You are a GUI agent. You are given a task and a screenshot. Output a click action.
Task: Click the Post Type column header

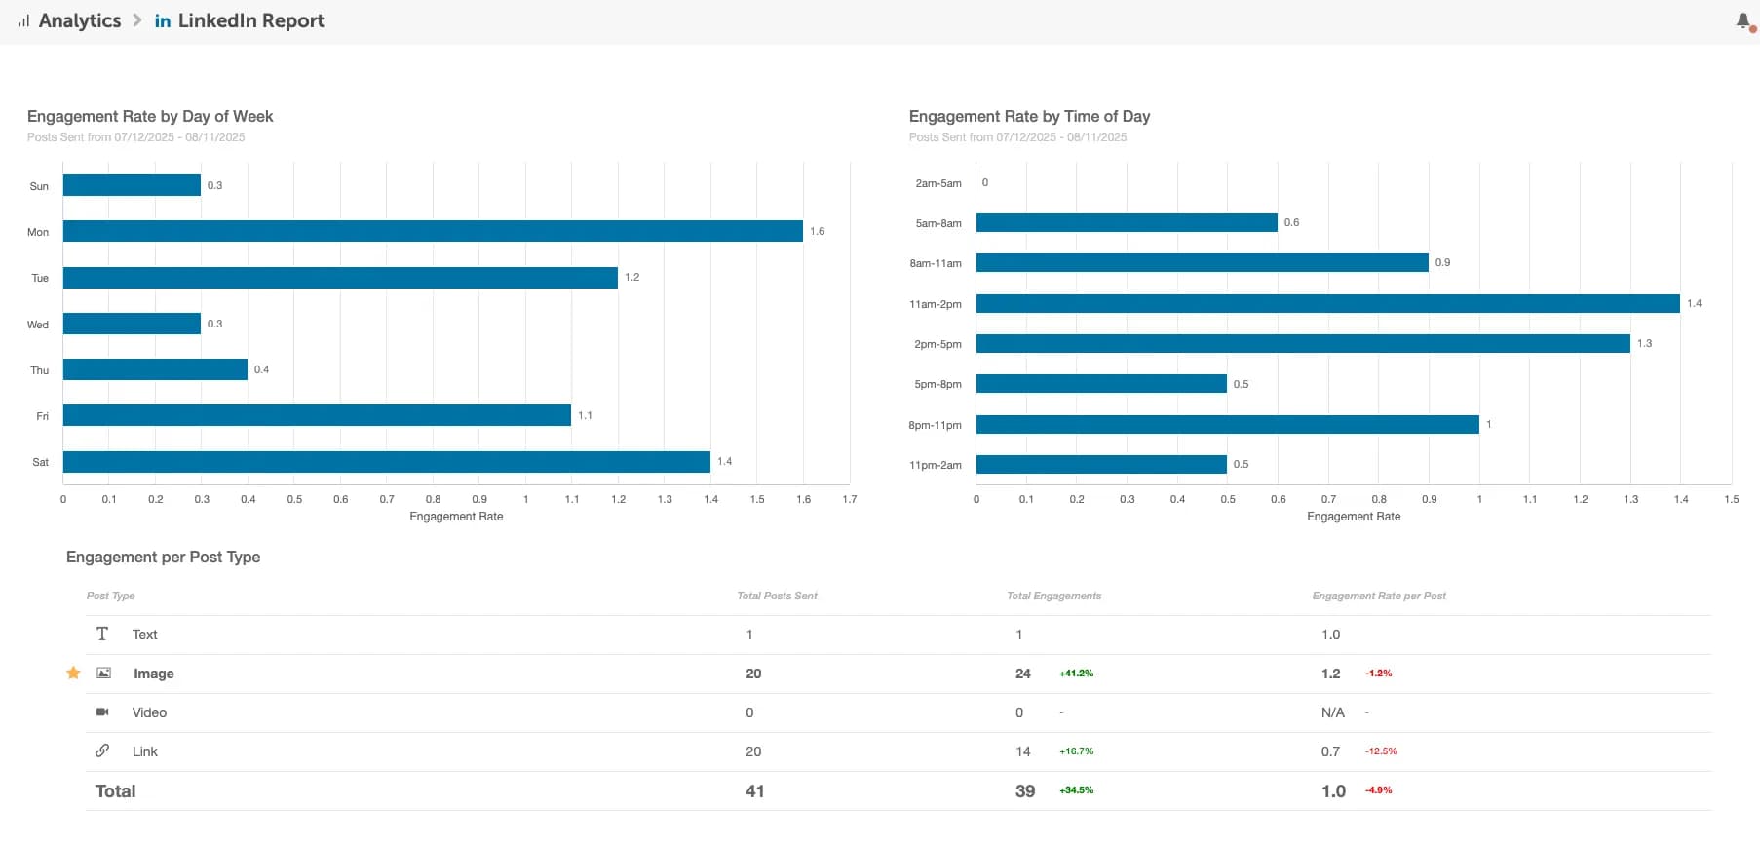pyautogui.click(x=110, y=596)
